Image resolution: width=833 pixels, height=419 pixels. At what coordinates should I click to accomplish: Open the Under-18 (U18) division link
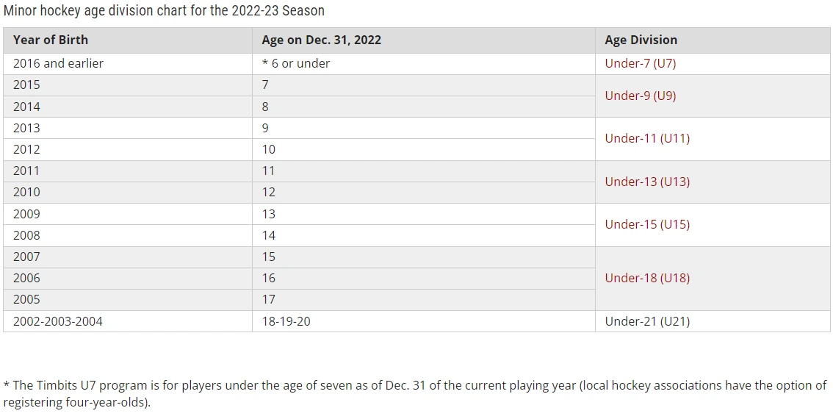tap(647, 278)
